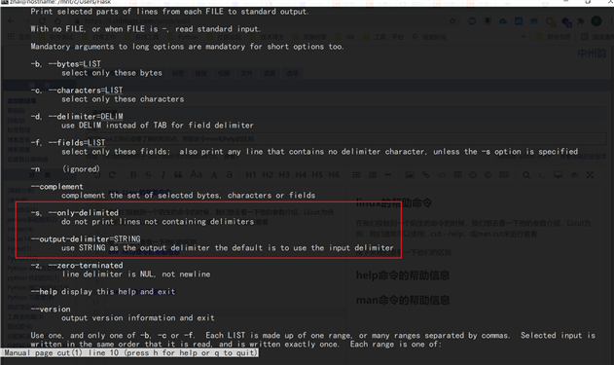Open Python bookmark folder in background browser
The height and width of the screenshot is (365, 614).
click(x=184, y=37)
